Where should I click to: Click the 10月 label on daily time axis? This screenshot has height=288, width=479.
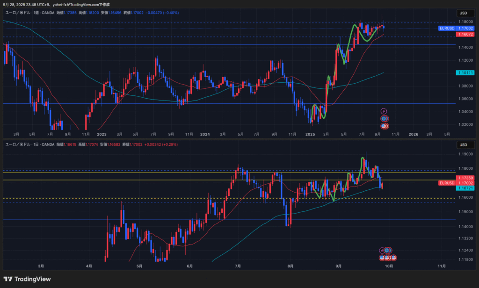point(388,266)
